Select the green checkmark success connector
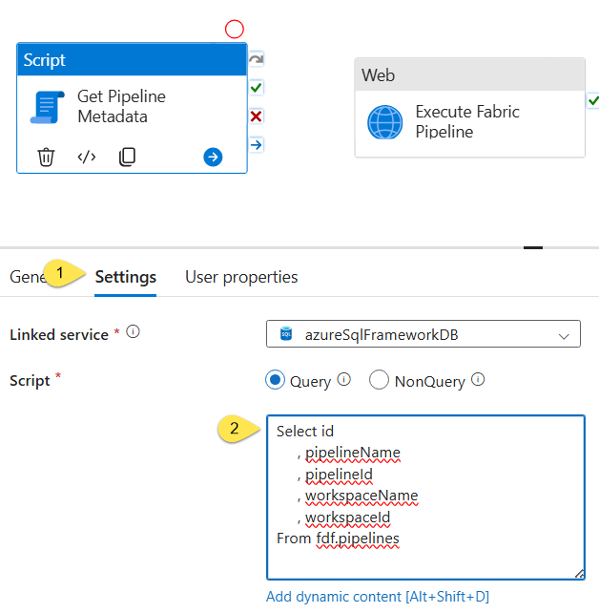599x613 pixels. point(257,88)
